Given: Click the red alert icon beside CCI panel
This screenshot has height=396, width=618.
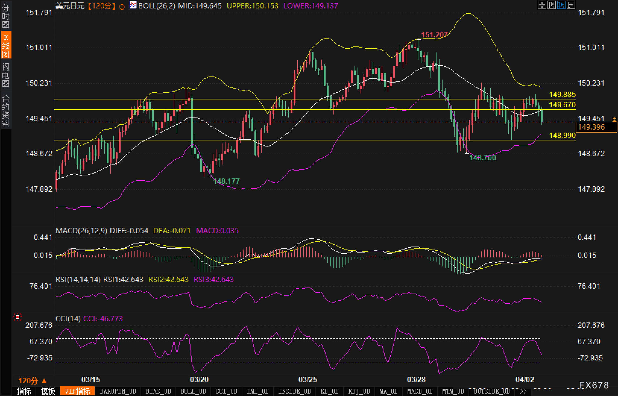Looking at the screenshot, I should [x=17, y=317].
